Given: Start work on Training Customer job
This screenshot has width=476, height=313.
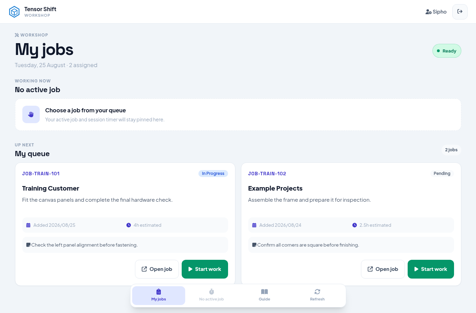Looking at the screenshot, I should [205, 269].
